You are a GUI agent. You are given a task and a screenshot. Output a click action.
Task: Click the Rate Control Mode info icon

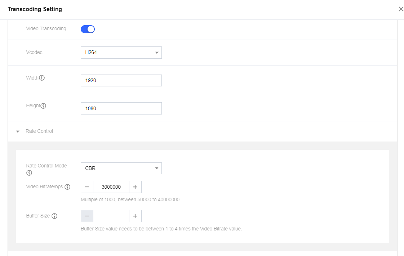click(x=29, y=173)
